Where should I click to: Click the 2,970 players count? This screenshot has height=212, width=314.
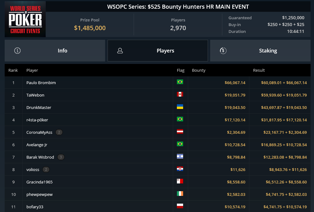[178, 28]
